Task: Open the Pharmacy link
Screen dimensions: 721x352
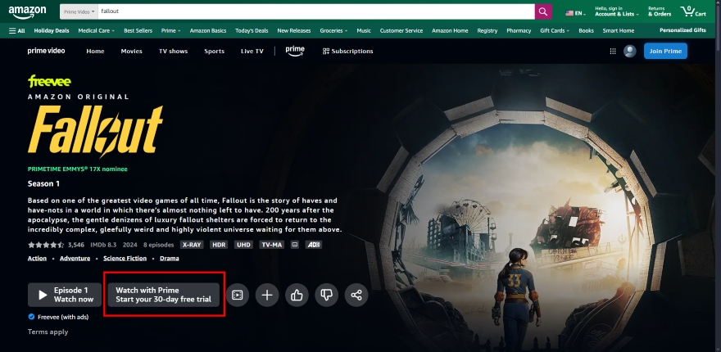Action: pos(519,31)
